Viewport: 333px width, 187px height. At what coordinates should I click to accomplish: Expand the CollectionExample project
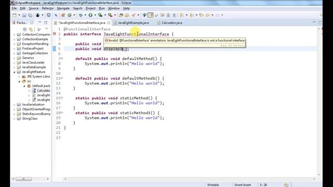coord(15,39)
